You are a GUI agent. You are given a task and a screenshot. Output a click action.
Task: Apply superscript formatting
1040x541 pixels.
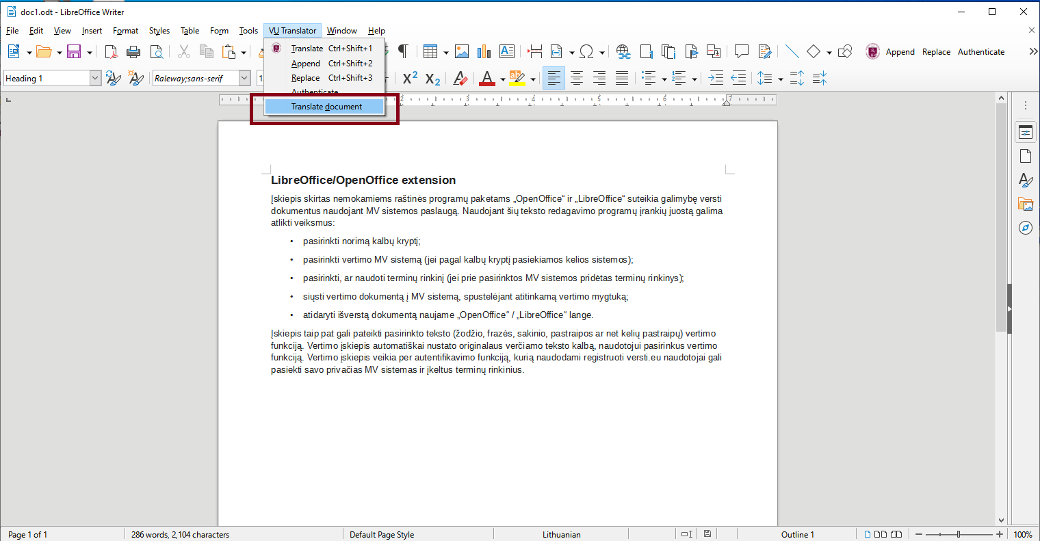tap(410, 79)
